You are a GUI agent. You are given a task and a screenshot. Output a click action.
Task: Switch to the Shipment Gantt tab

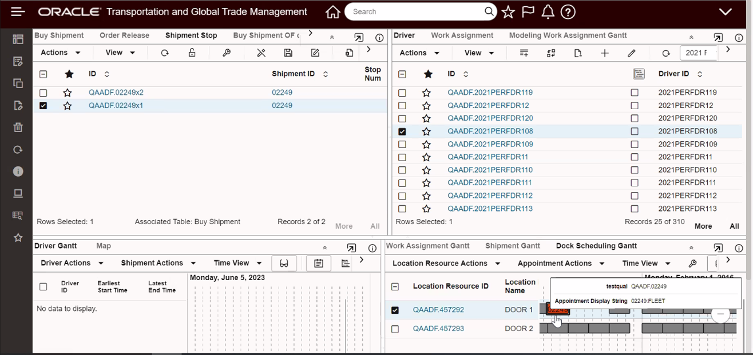pos(512,246)
